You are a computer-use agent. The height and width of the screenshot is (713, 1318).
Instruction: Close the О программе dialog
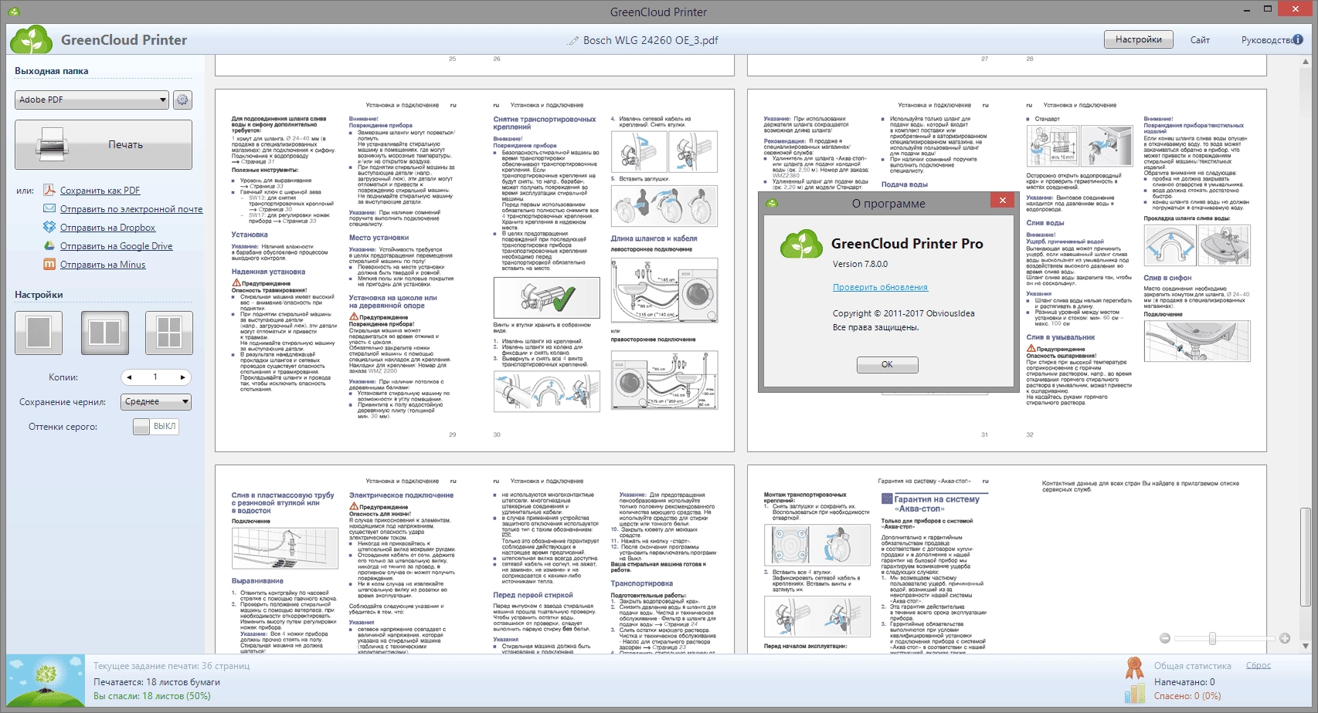click(x=1002, y=201)
